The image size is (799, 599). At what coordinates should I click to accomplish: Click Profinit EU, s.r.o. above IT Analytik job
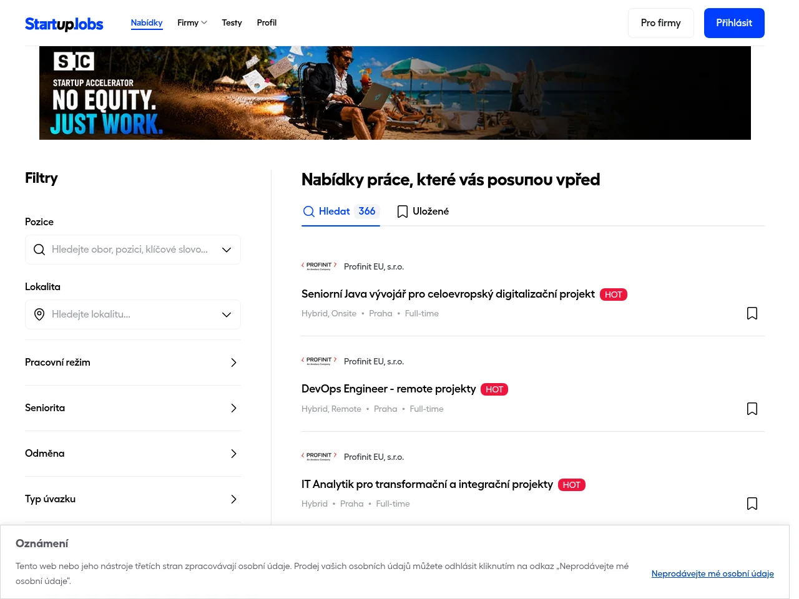374,457
